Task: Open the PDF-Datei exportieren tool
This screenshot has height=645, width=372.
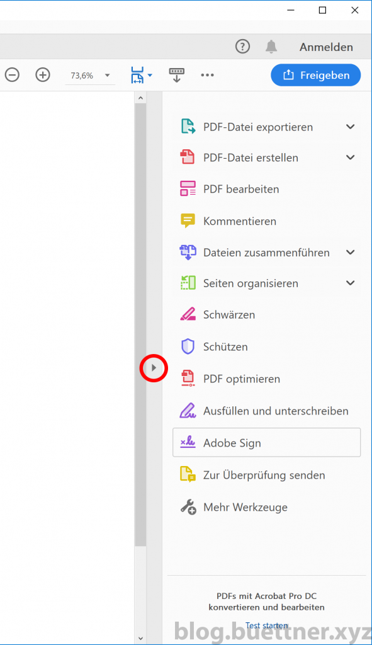Action: tap(257, 127)
